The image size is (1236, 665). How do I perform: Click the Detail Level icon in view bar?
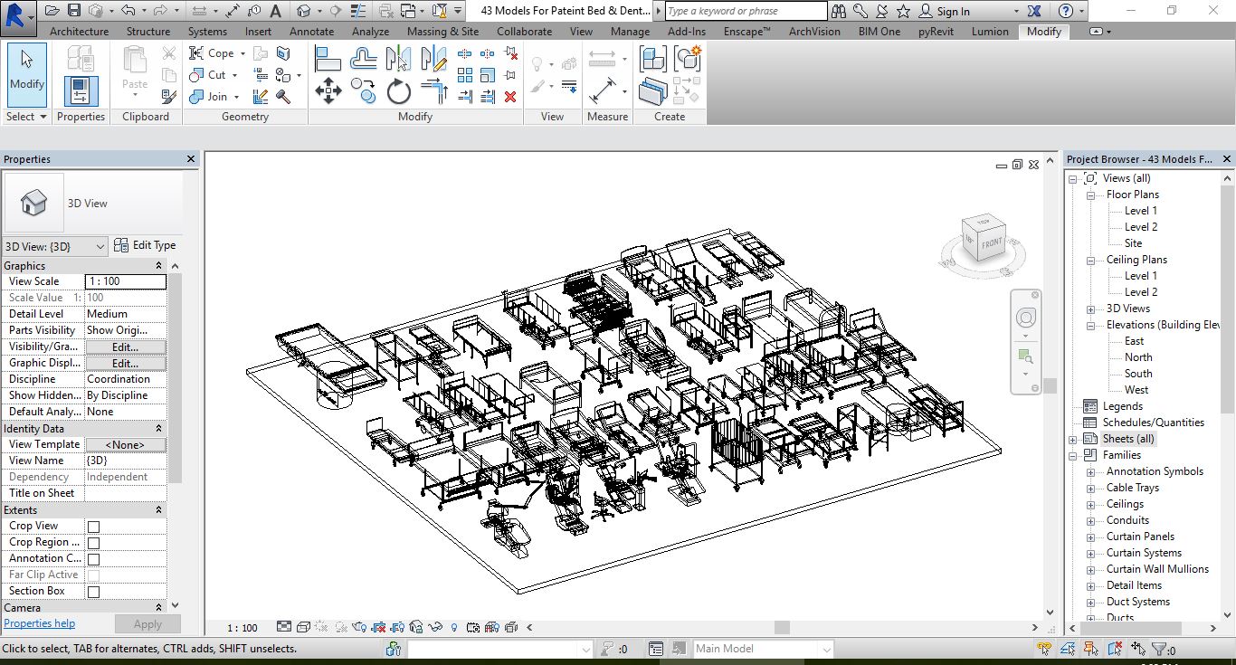click(x=284, y=627)
